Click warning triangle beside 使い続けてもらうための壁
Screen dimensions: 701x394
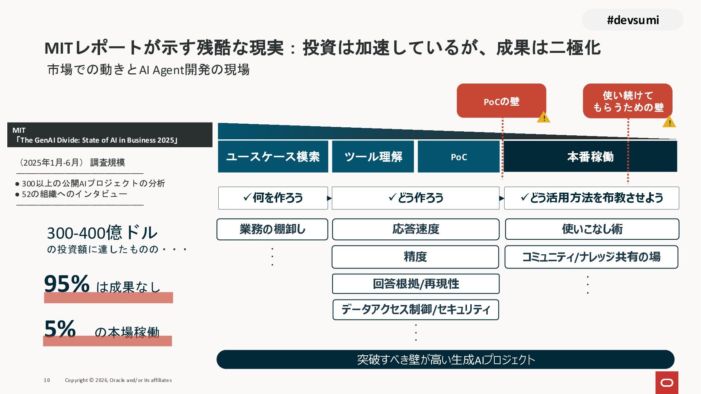click(669, 122)
